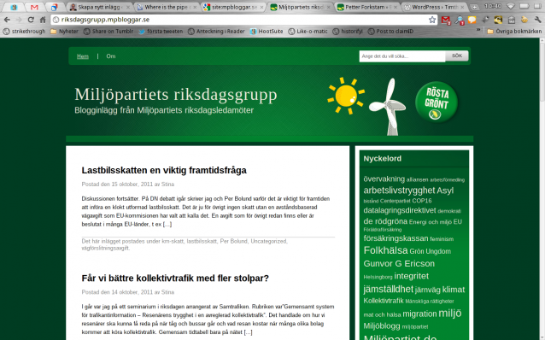545x340 pixels.
Task: Switch to the 'Petter Forkstam' tab
Action: (367, 7)
